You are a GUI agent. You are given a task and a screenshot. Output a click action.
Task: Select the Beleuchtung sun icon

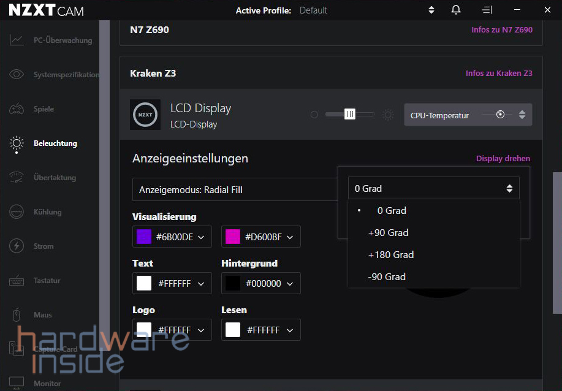tap(17, 144)
